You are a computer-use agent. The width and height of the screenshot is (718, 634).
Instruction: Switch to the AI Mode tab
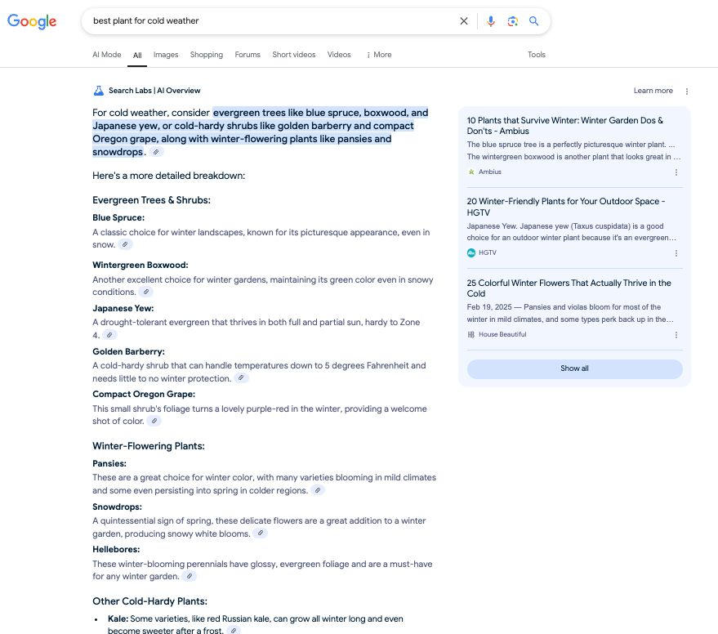click(107, 55)
